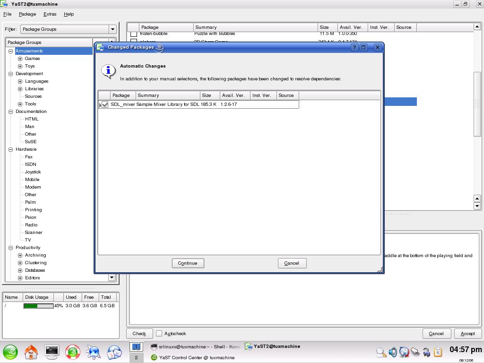This screenshot has width=484, height=363.
Task: Open the File menu
Action: click(x=8, y=14)
